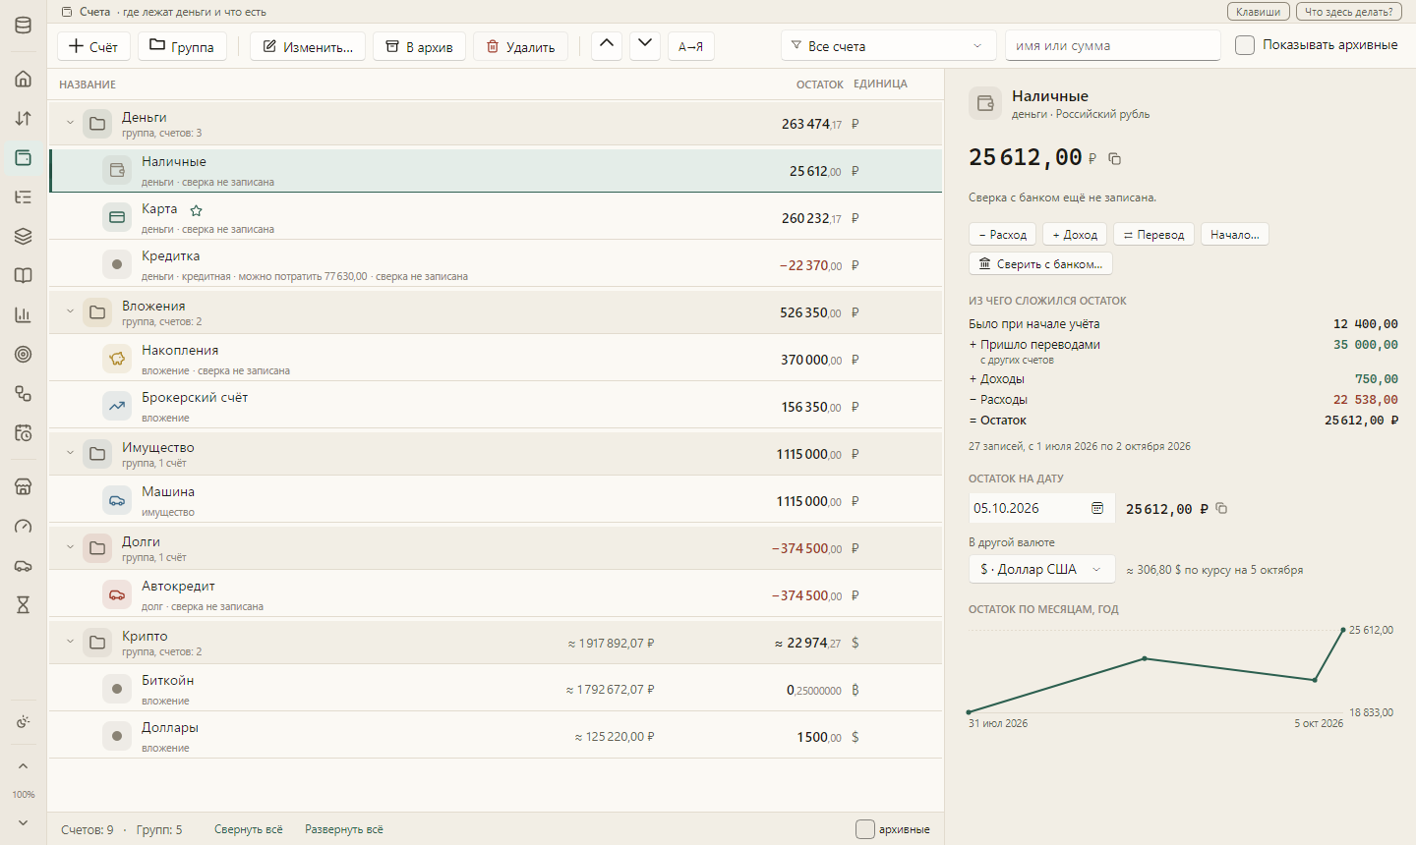Open the up-down arrows transactions sidebar icon
The height and width of the screenshot is (845, 1416).
[x=24, y=118]
